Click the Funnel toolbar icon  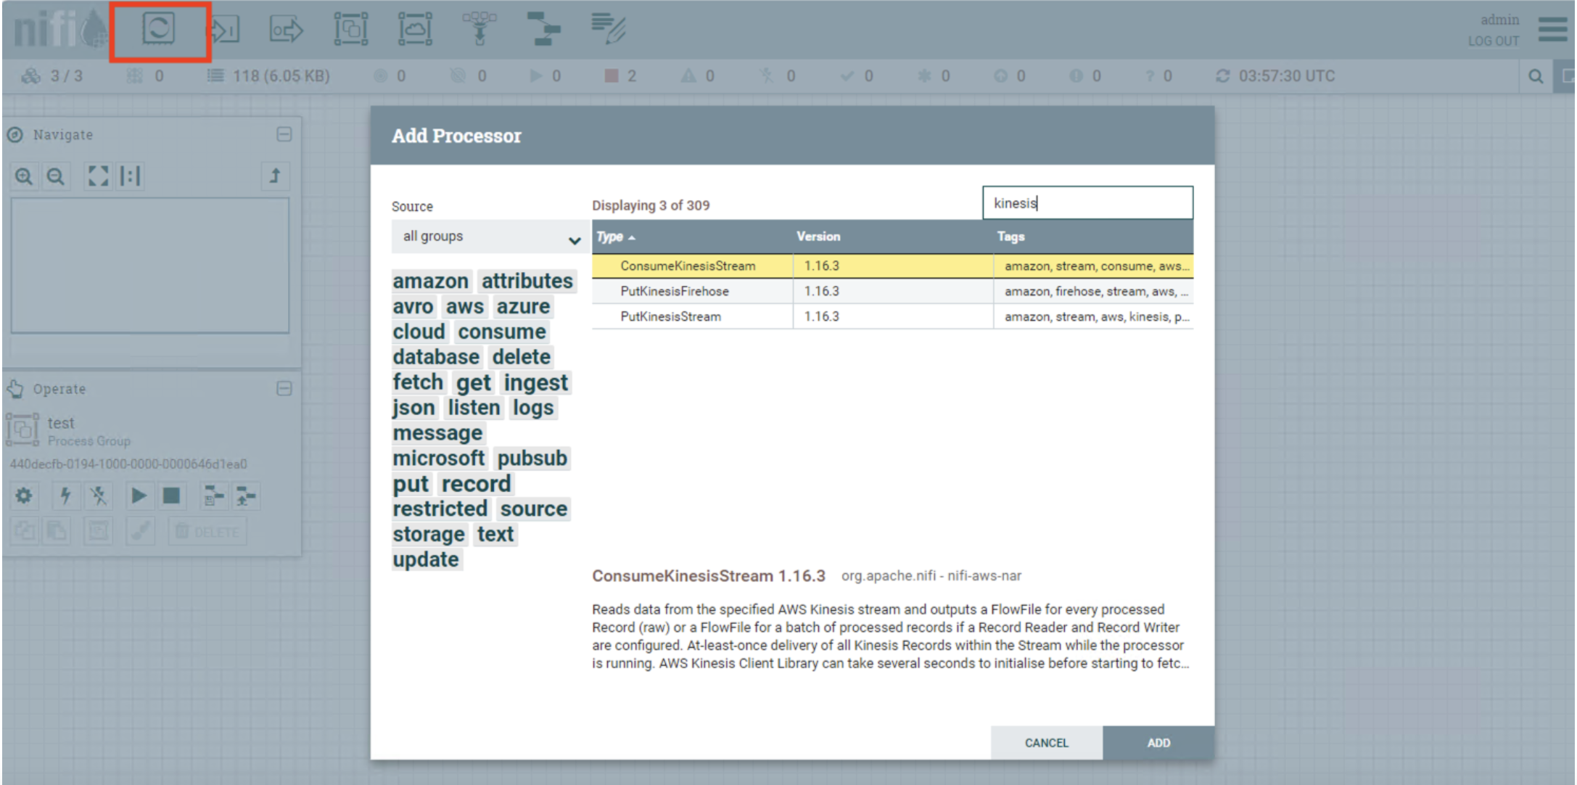479,29
